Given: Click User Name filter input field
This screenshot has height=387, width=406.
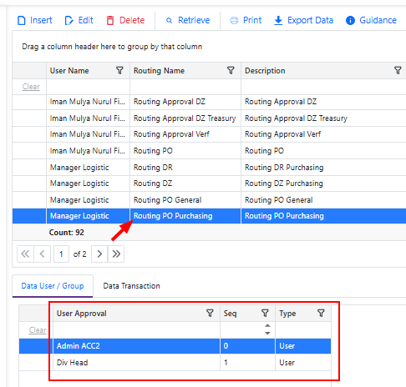Looking at the screenshot, I should pos(88,87).
